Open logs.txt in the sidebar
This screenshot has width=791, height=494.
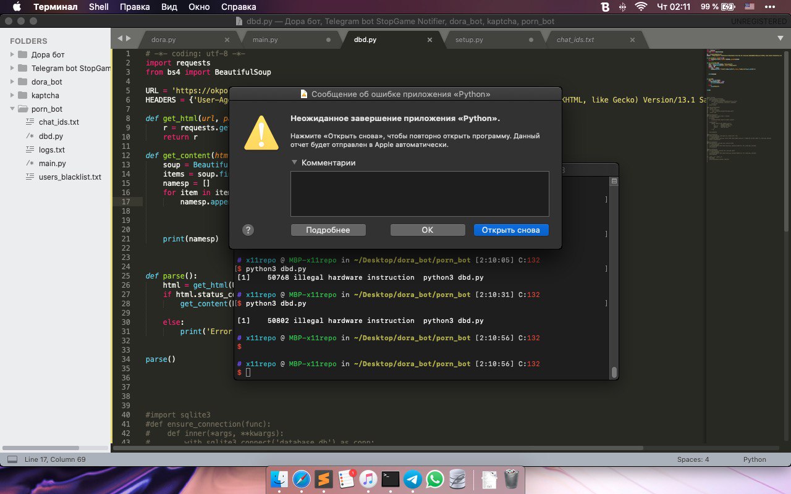tap(52, 149)
